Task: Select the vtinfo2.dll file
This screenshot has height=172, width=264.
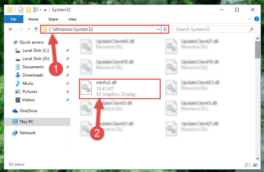Action: [x=120, y=89]
